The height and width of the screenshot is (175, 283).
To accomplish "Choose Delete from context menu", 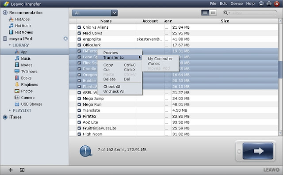I will (109, 79).
